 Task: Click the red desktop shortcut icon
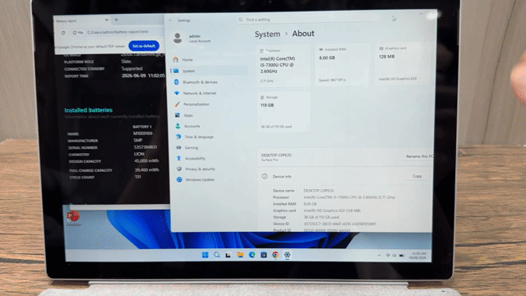coord(73,216)
